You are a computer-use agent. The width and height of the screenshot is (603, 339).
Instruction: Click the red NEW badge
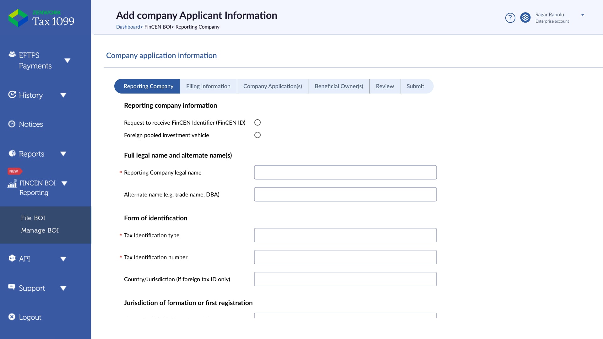14,171
